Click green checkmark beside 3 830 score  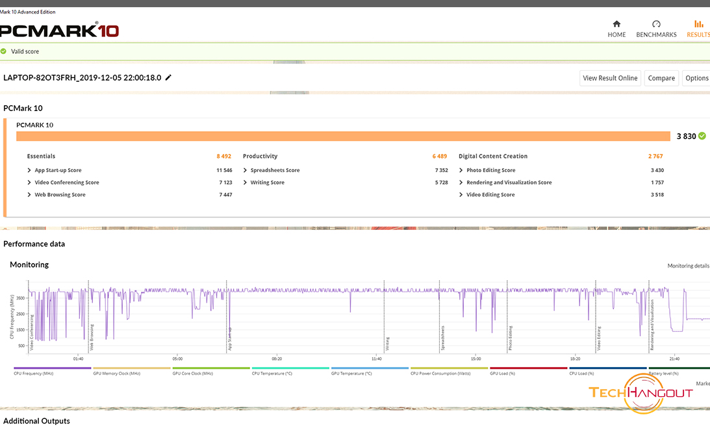(702, 136)
